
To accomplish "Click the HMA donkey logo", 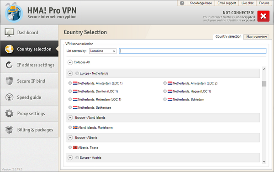I will tap(14, 13).
